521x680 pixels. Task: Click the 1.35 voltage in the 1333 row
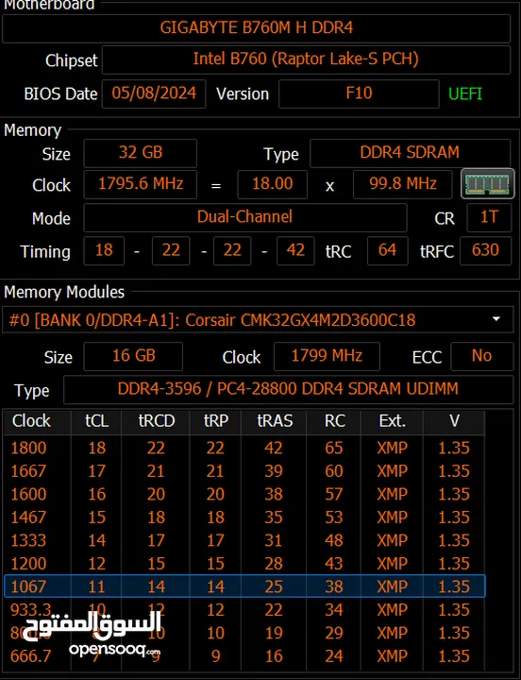coord(454,540)
